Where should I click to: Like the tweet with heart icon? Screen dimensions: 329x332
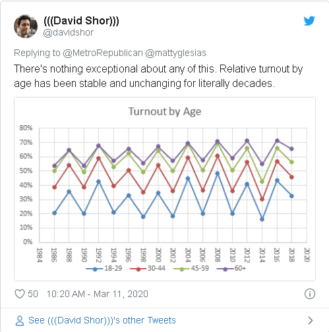[20, 294]
